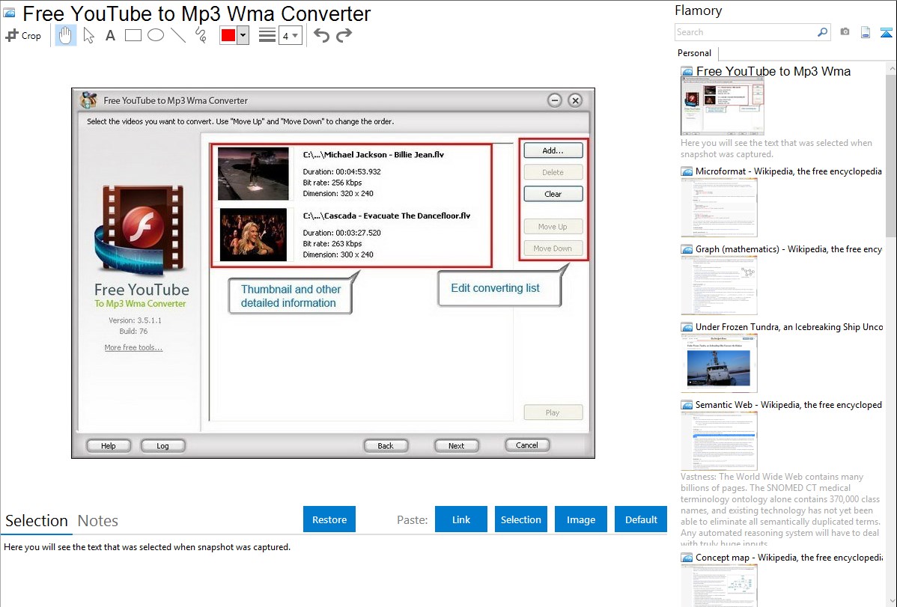Click the converter close X icon
The image size is (897, 607).
point(576,101)
